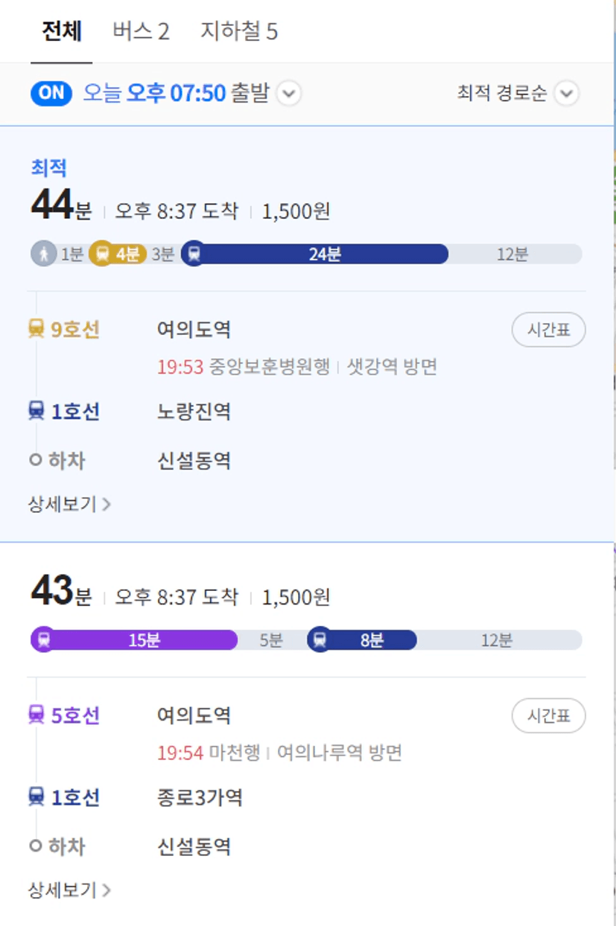Open 시간표 for the 5호선 route
The width and height of the screenshot is (616, 926).
tap(549, 715)
